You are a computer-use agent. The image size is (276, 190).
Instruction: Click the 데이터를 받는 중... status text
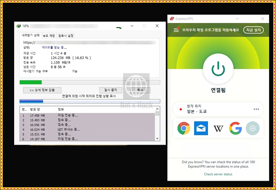coord(54,47)
